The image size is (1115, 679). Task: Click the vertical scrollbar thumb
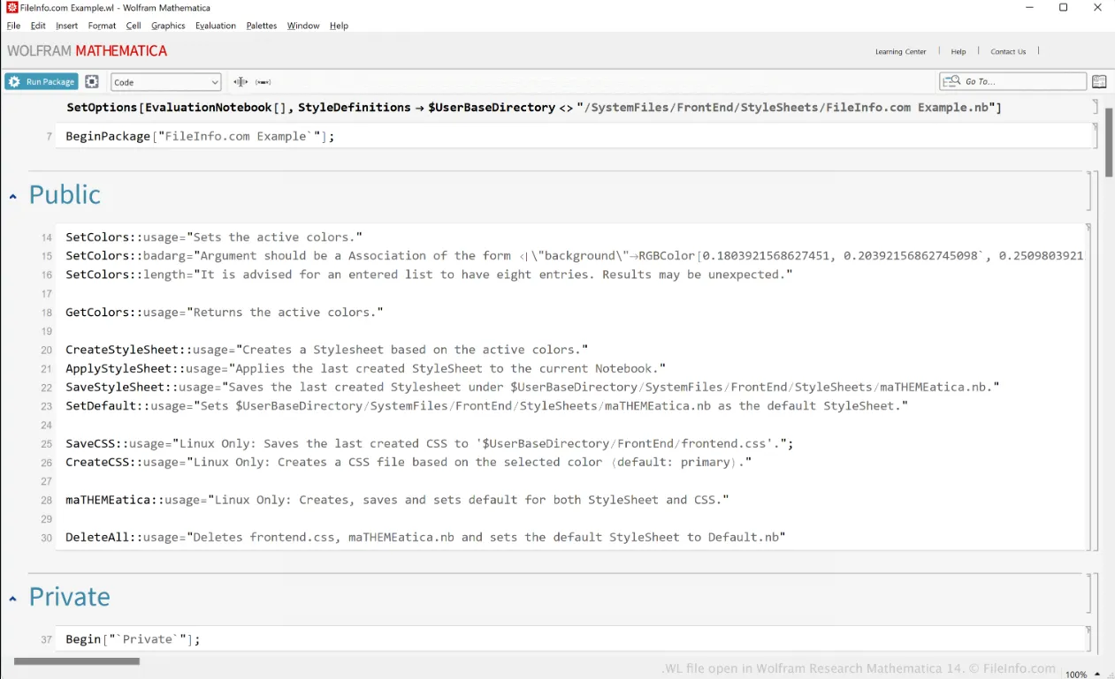click(1109, 141)
